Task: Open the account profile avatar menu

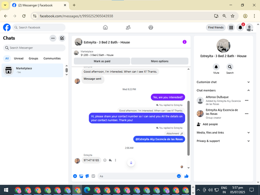Action: point(250,28)
